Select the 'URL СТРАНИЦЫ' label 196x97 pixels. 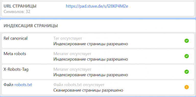20,6
